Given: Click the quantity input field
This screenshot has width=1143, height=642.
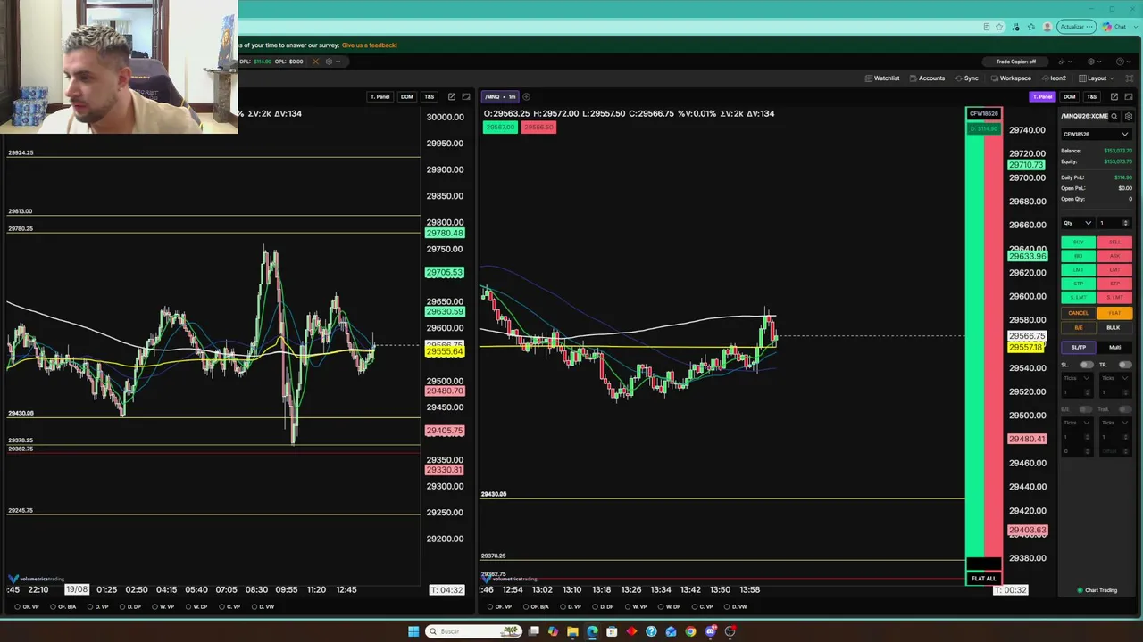Looking at the screenshot, I should (x=1114, y=223).
